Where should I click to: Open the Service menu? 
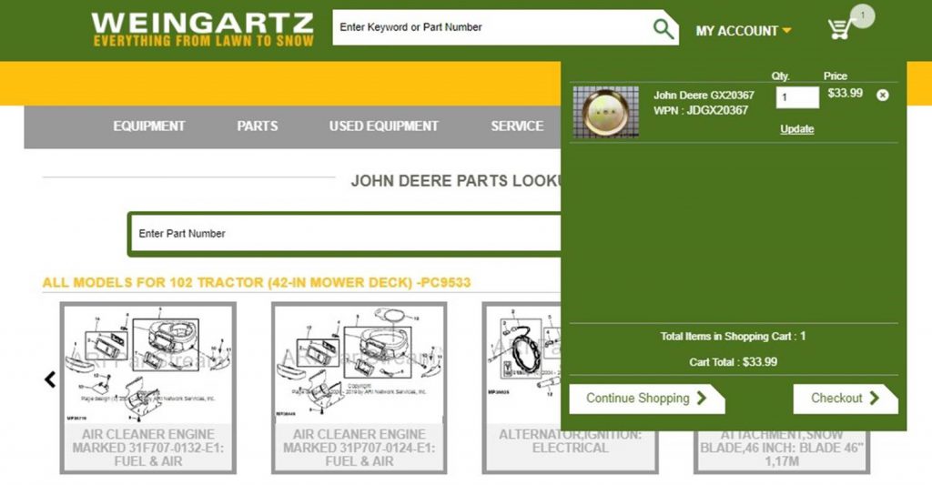517,126
